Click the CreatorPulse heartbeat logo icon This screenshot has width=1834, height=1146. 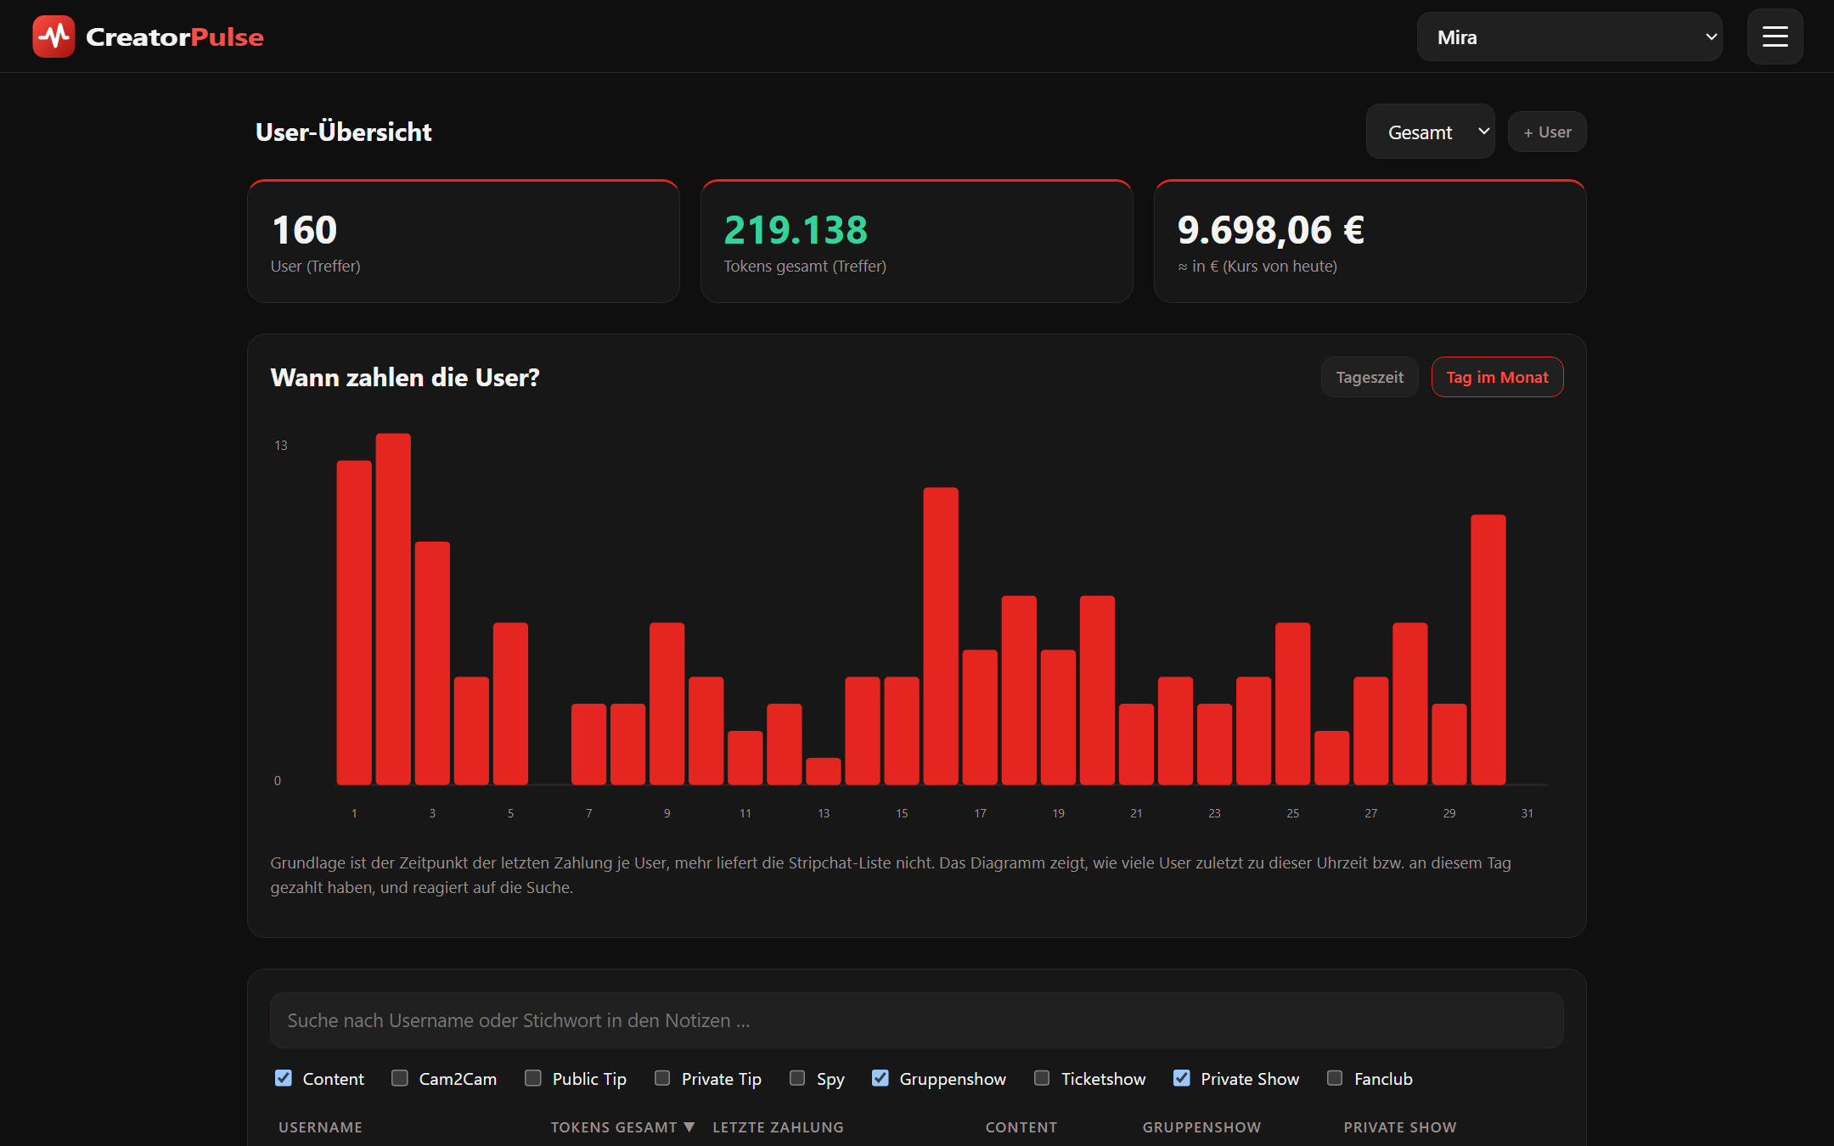[x=53, y=37]
